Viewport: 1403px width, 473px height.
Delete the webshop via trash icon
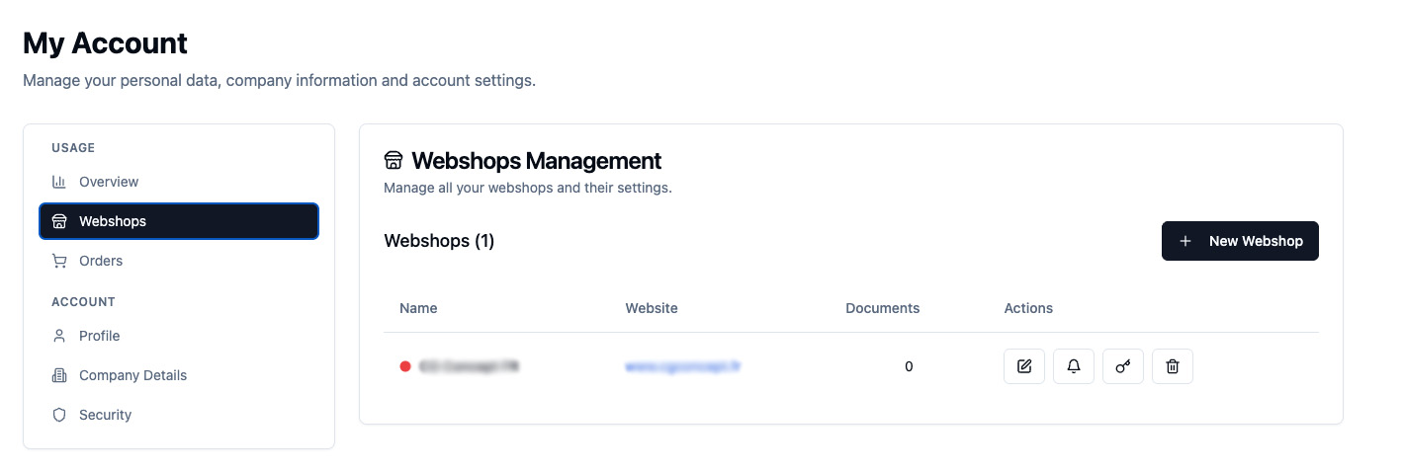(1173, 366)
